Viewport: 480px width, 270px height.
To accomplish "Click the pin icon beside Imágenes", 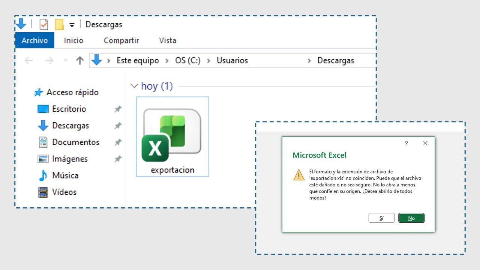I will tap(118, 159).
